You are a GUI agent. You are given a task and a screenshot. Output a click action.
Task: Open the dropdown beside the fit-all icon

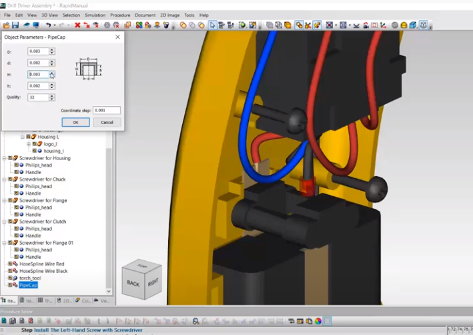click(x=336, y=25)
